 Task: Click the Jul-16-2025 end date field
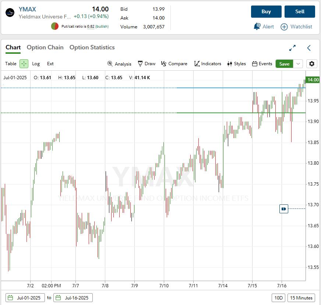pos(73,298)
